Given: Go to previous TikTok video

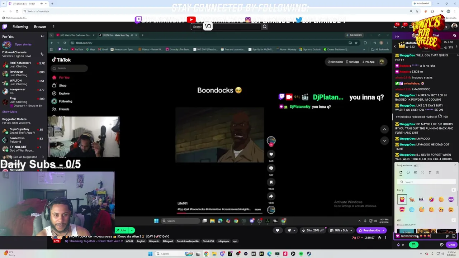Looking at the screenshot, I should [x=384, y=129].
